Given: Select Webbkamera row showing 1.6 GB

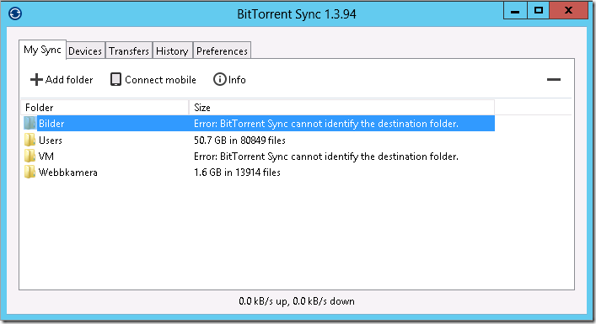Looking at the screenshot, I should pyautogui.click(x=258, y=173).
